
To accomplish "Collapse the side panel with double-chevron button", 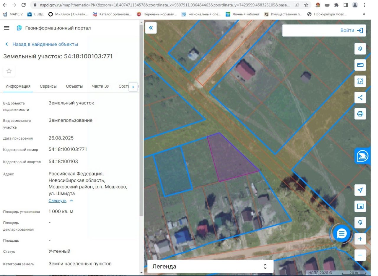I will coord(151,28).
